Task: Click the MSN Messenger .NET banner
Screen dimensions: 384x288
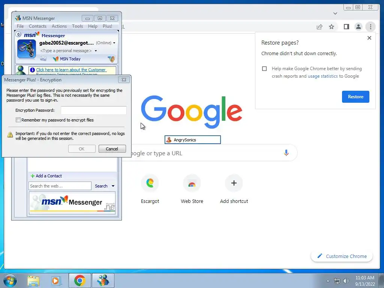Action: click(72, 203)
